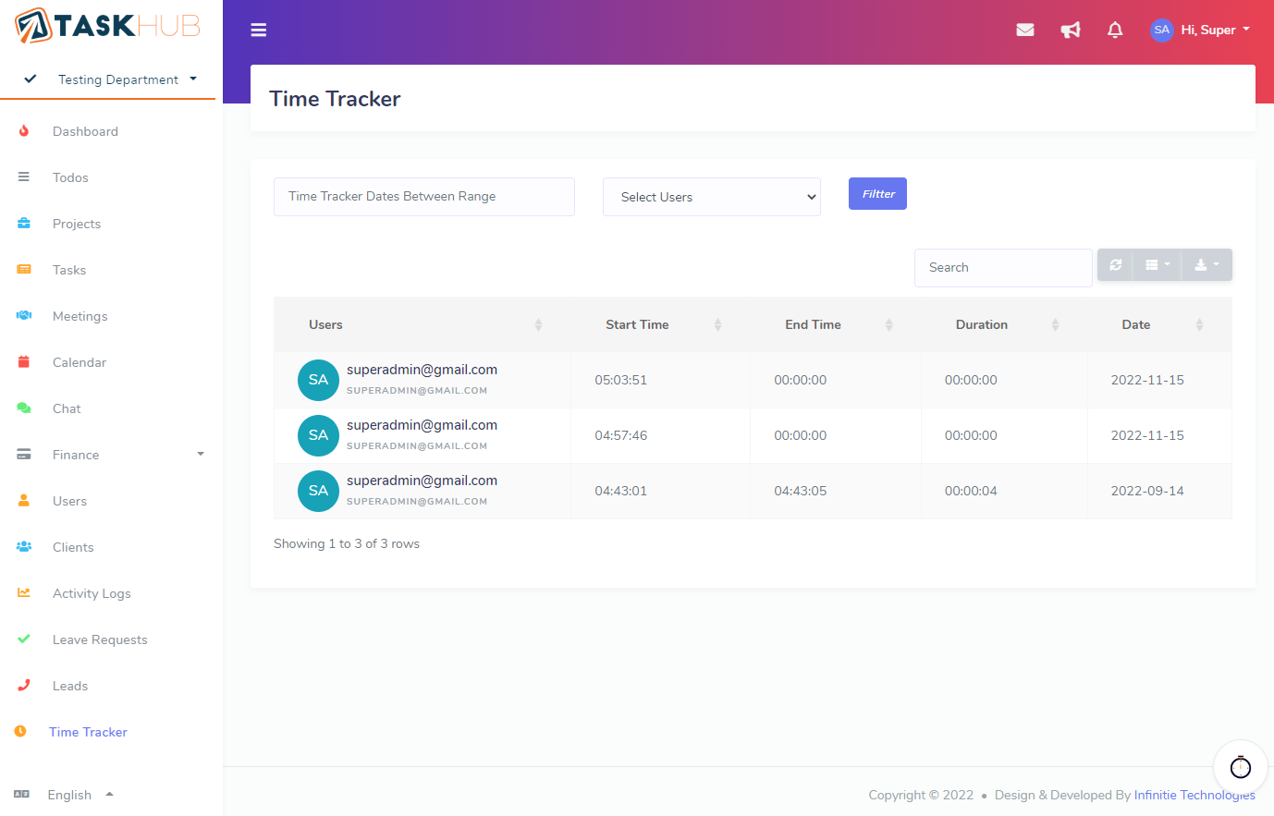Open table columns toggle dropdown
This screenshot has height=816, width=1274.
click(1158, 265)
